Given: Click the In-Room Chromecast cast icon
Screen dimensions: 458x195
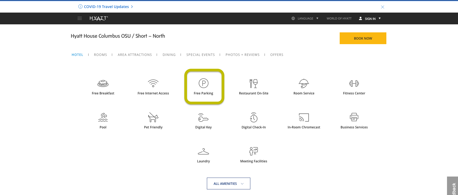Looking at the screenshot, I should (x=304, y=117).
